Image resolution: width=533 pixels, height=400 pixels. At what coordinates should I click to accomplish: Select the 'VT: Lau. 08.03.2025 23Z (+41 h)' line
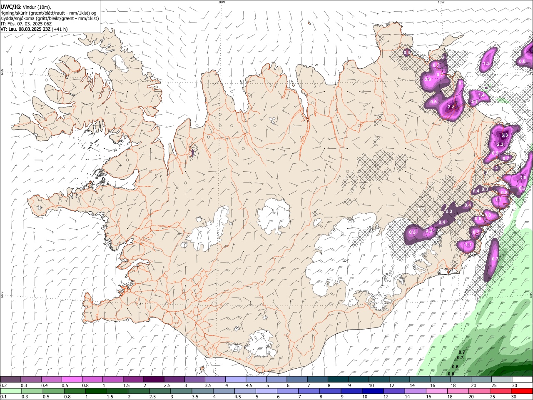coord(34,29)
